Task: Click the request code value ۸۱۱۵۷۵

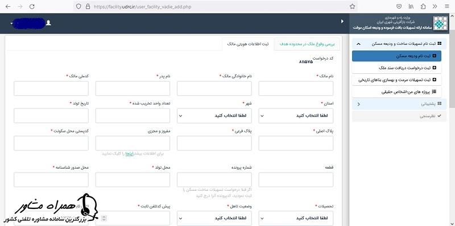Action: pos(306,62)
